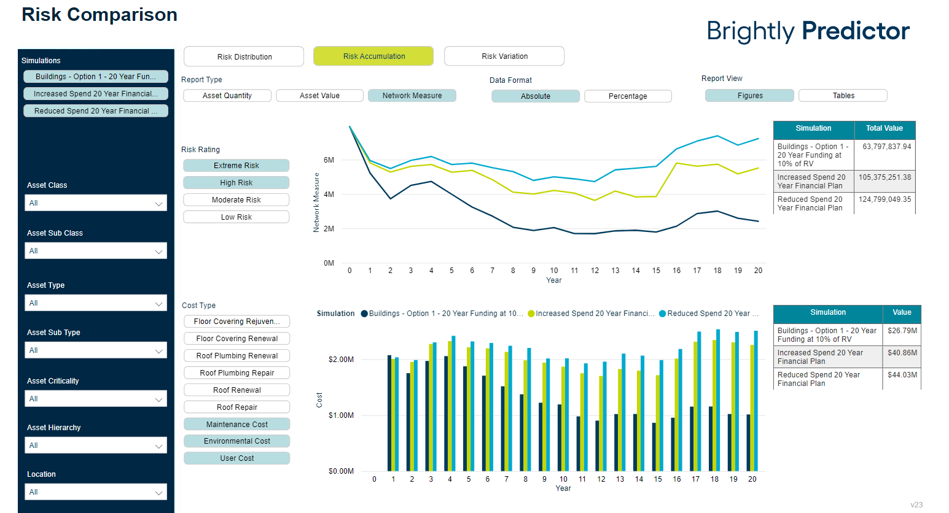Image resolution: width=949 pixels, height=513 pixels.
Task: Expand the Location dropdown
Action: coord(96,492)
